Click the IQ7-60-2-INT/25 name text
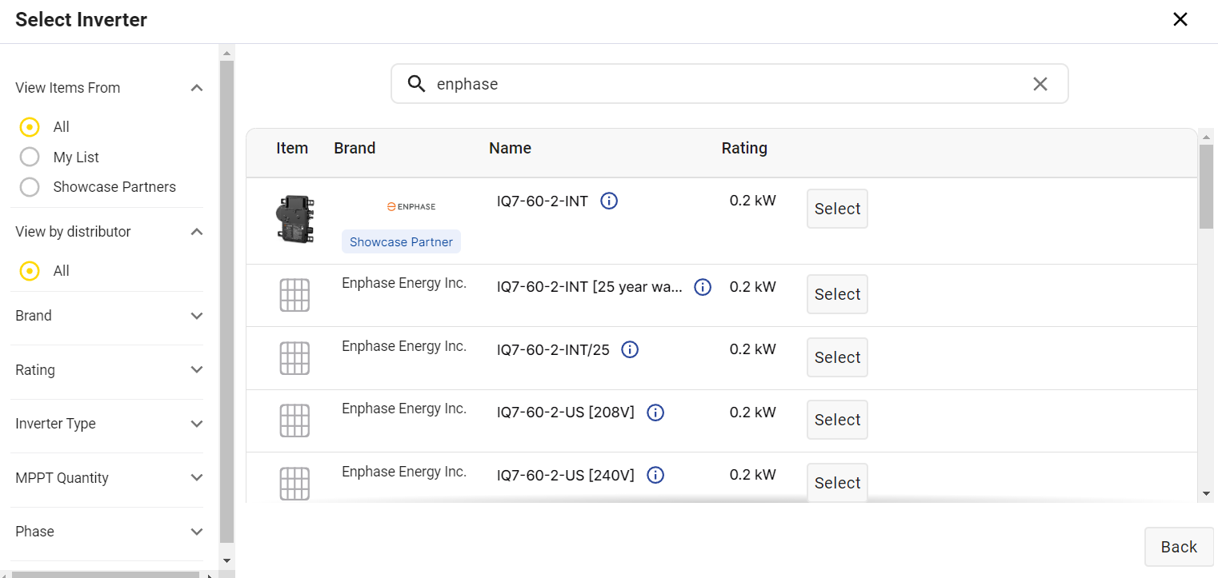 coord(553,349)
